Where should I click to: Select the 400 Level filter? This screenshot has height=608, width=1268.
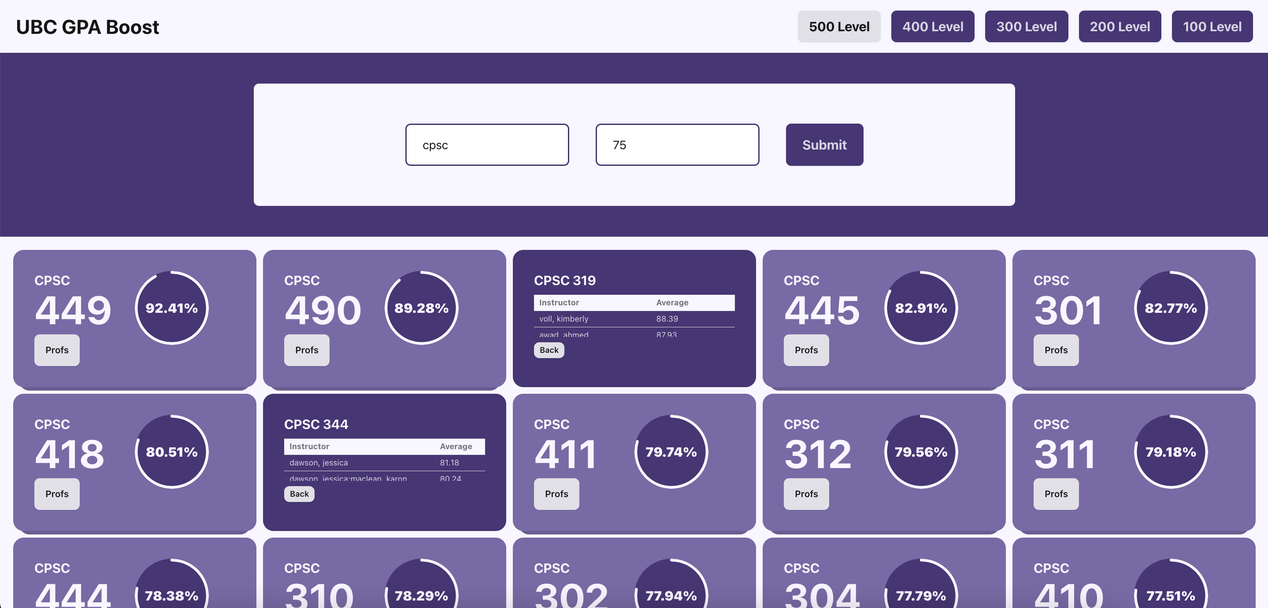tap(932, 26)
